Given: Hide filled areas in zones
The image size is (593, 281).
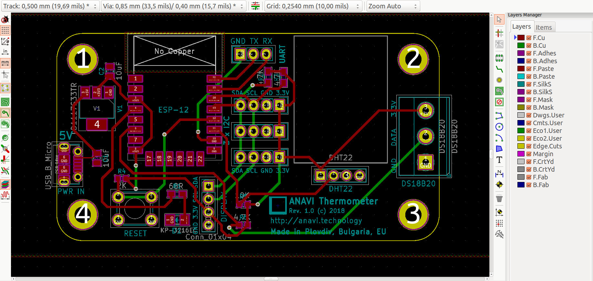Looking at the screenshot, I should [5, 113].
